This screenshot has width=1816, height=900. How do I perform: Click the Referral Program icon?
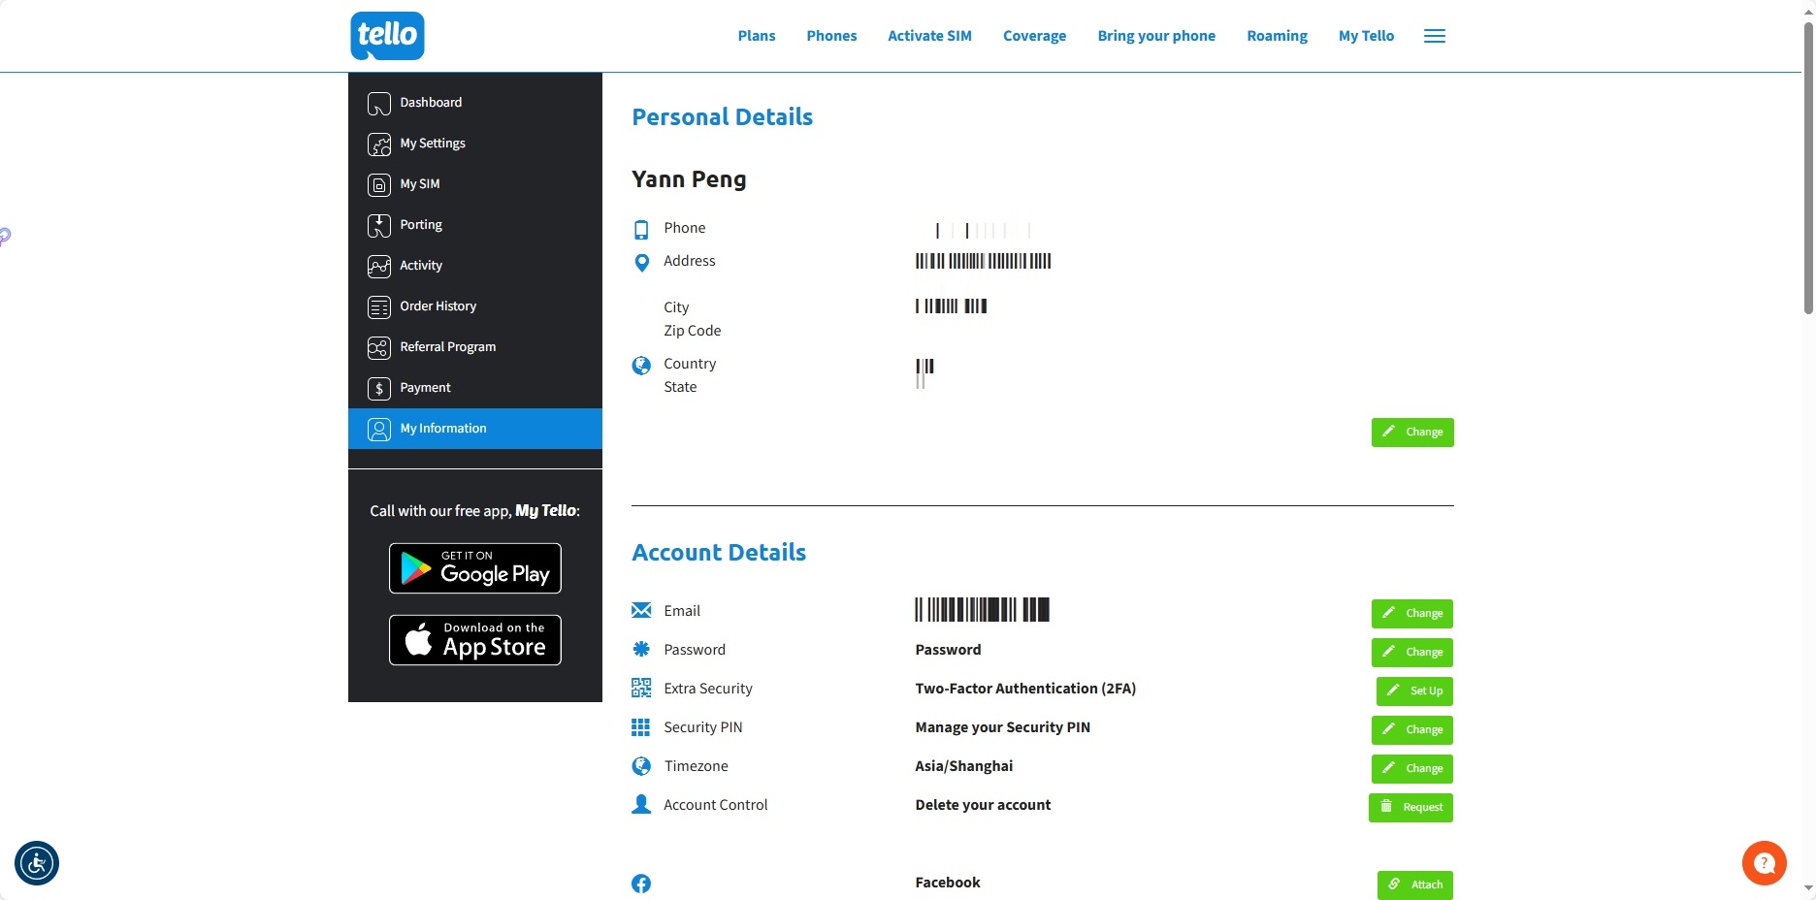click(379, 347)
